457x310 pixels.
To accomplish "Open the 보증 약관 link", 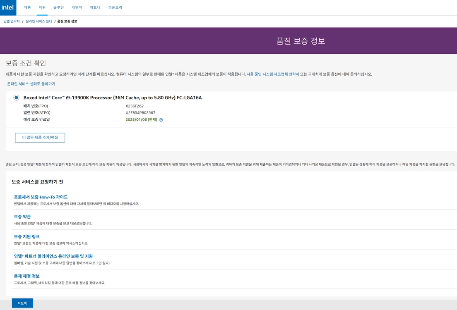I will click(22, 217).
